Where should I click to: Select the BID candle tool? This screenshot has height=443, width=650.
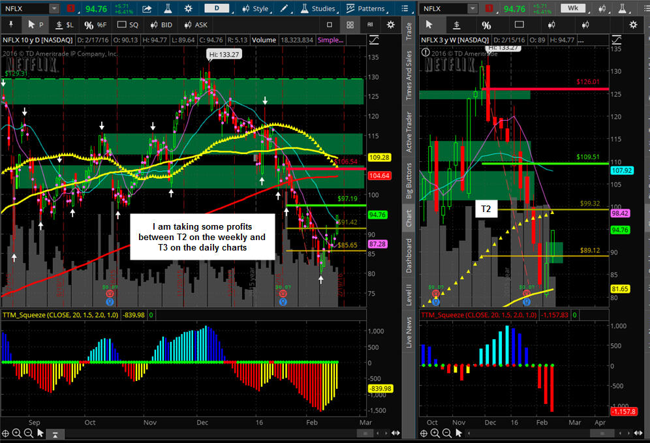(161, 25)
